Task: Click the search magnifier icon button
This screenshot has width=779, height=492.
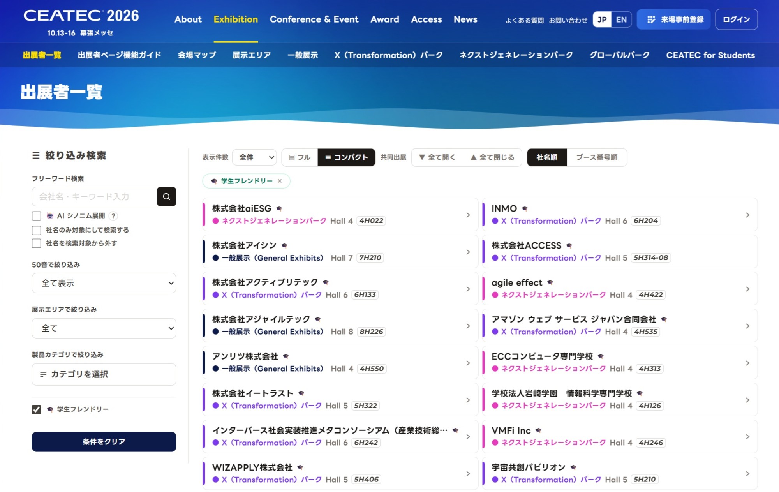Action: [x=166, y=196]
